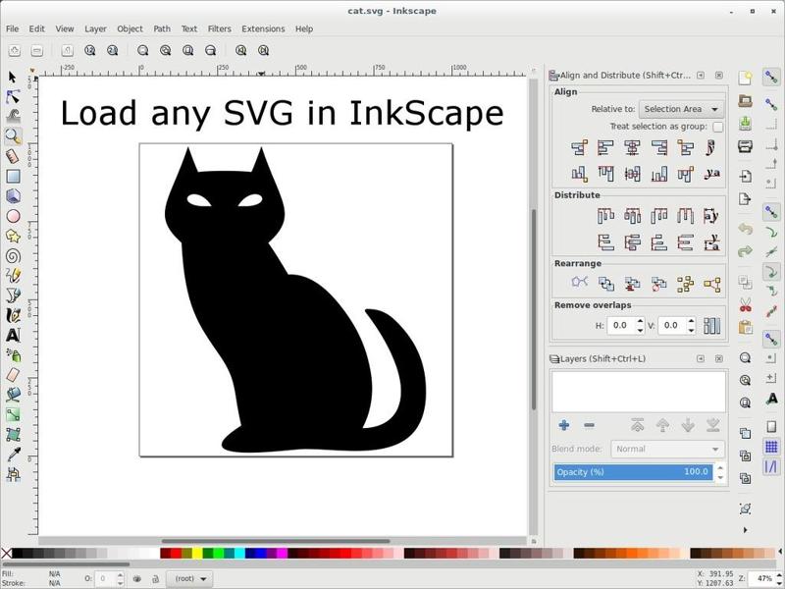Center objects on vertical axis in Align
The width and height of the screenshot is (785, 589).
[x=632, y=148]
